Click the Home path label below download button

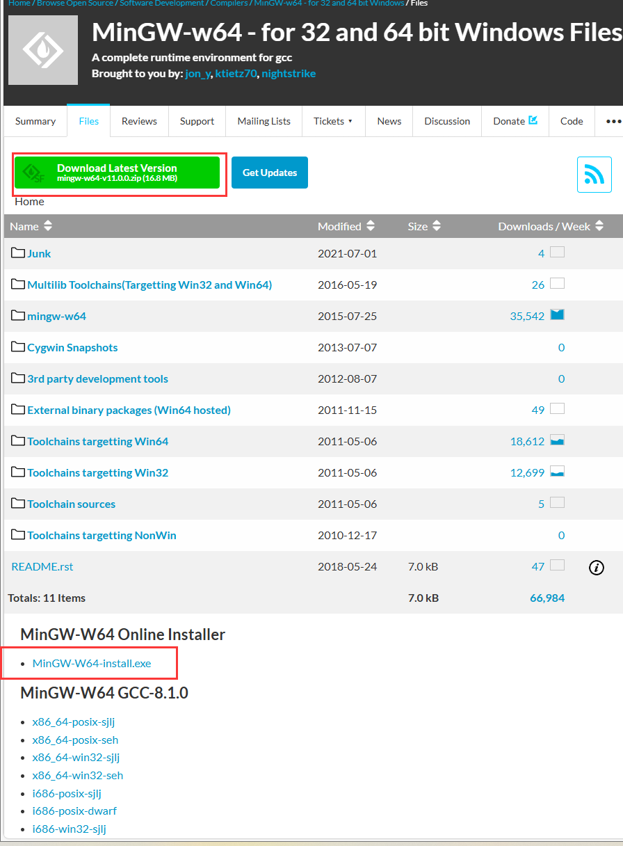point(29,201)
